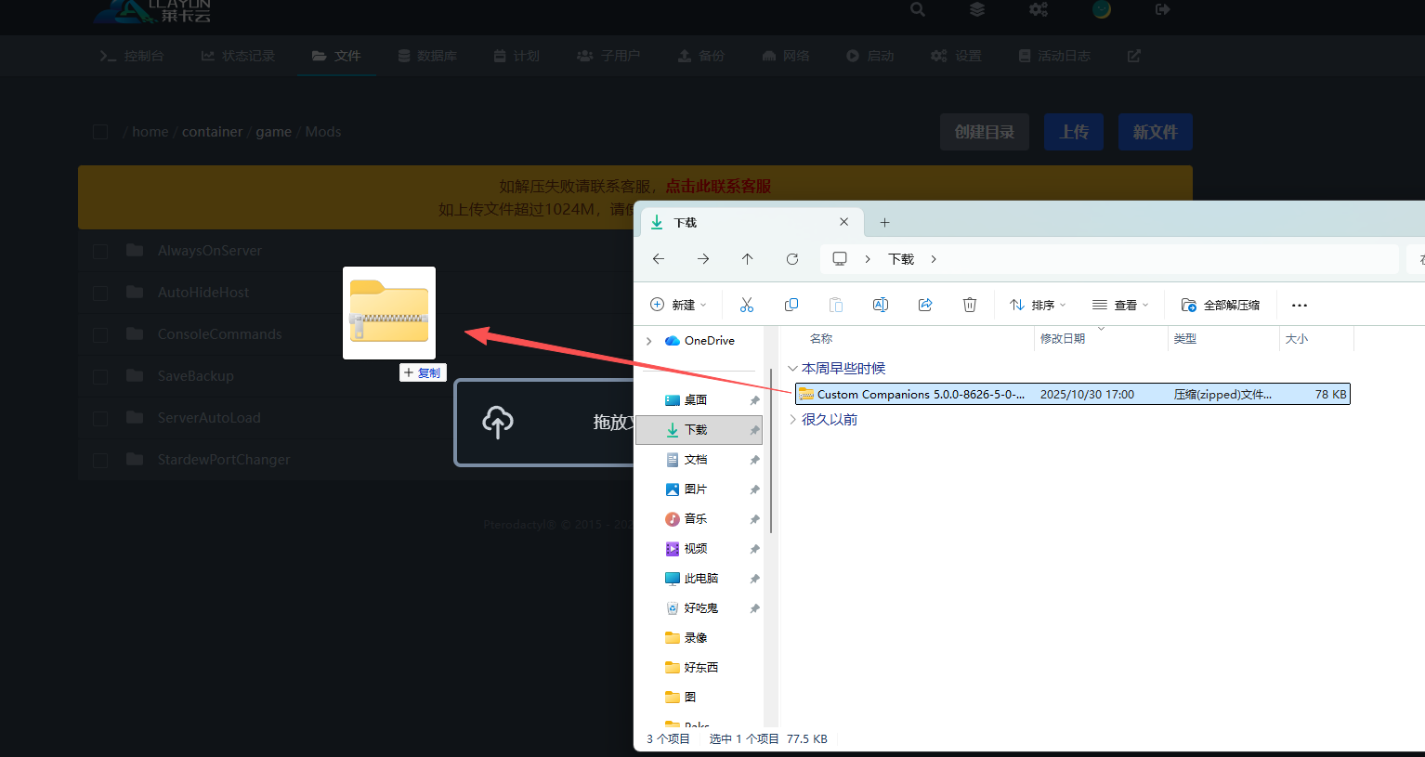
Task: Click the see more options ellipsis icon
Action: click(x=1300, y=305)
